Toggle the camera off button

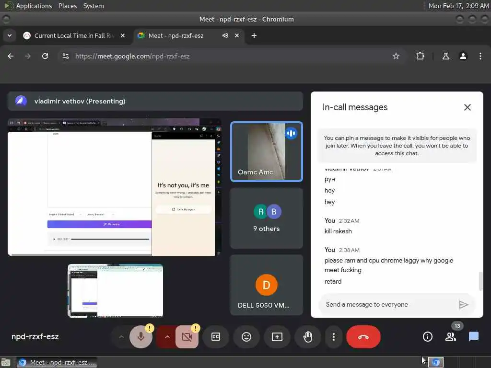pyautogui.click(x=187, y=337)
